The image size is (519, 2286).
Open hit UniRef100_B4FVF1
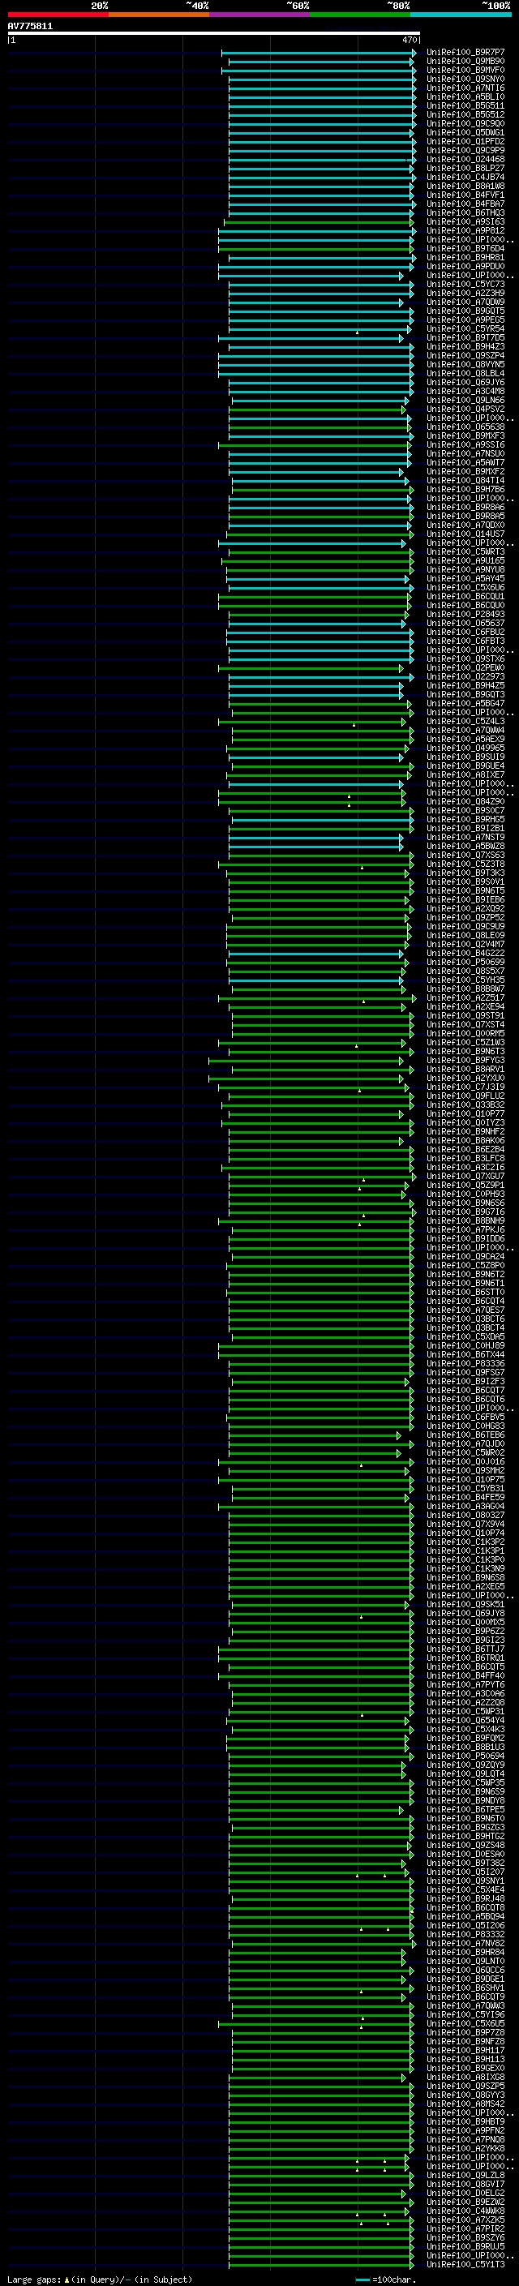tap(465, 195)
